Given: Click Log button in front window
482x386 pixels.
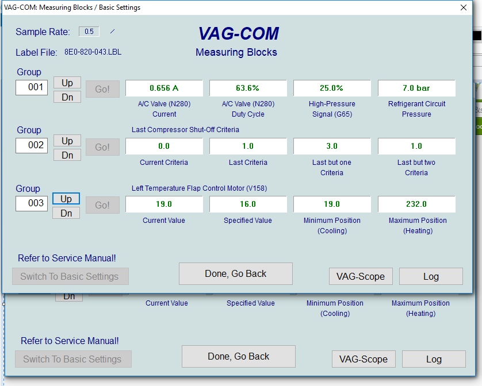Looking at the screenshot, I should click(431, 276).
